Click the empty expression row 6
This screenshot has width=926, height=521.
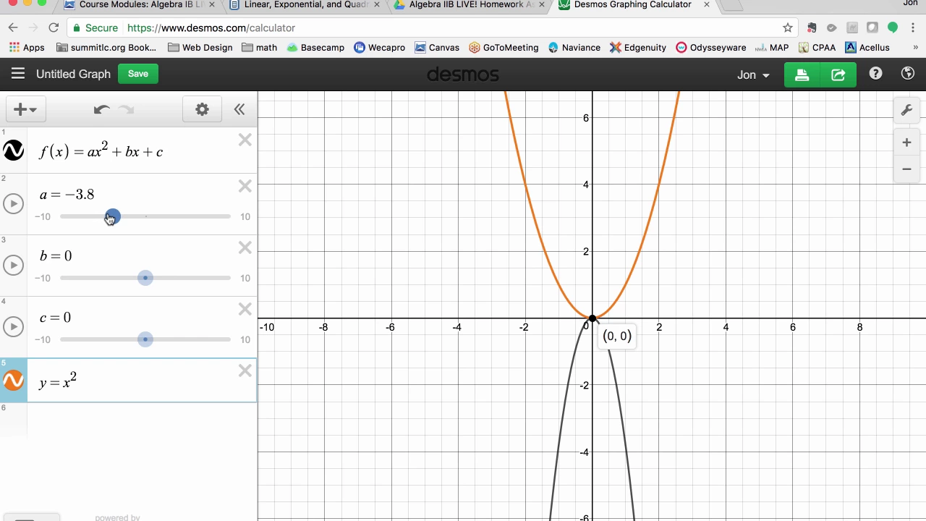tap(141, 420)
